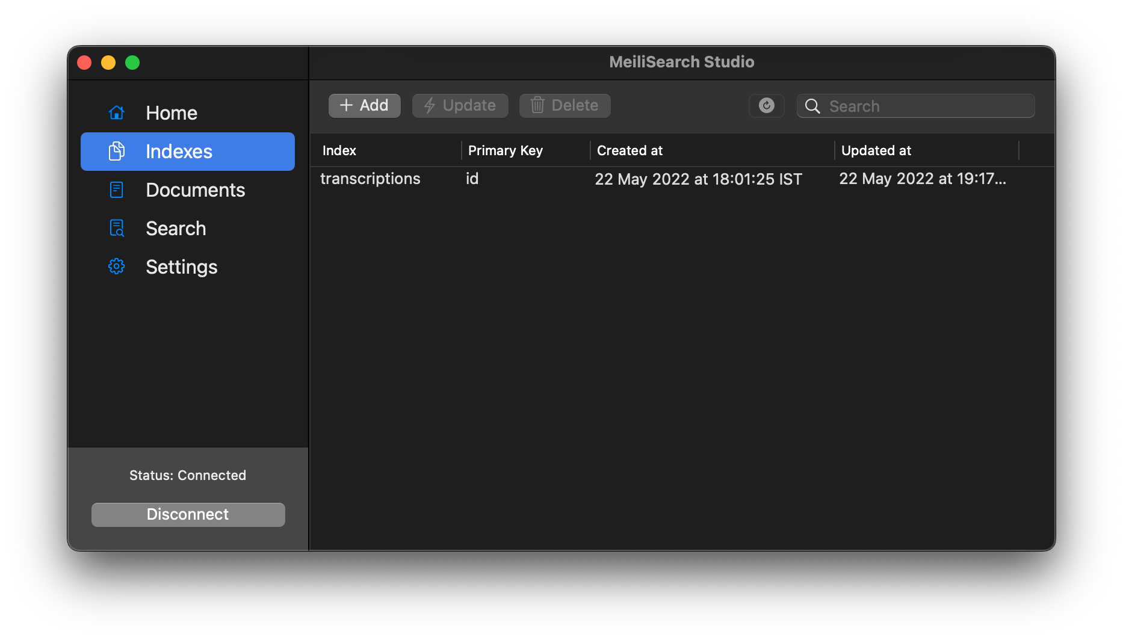
Task: Sort by the Updated at column header
Action: tap(876, 150)
